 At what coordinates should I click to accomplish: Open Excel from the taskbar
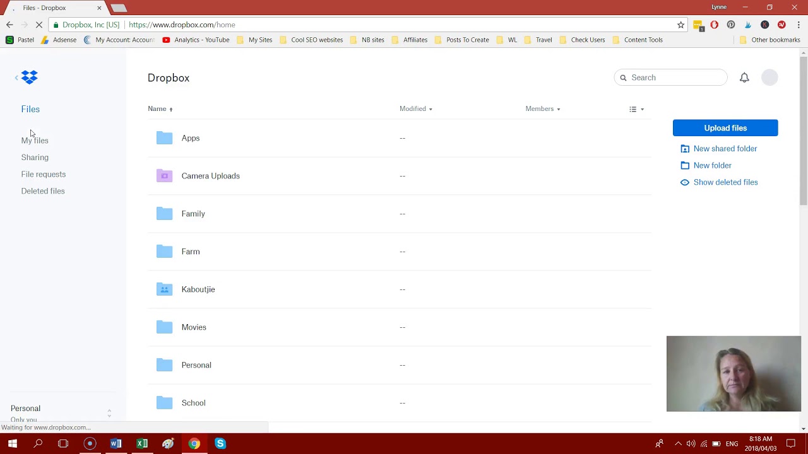point(142,443)
